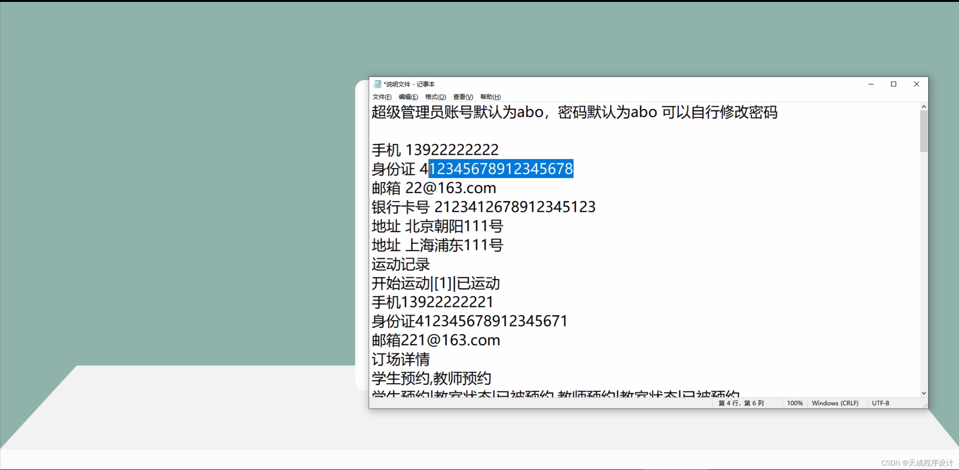Click the scrollbar down arrow
This screenshot has width=959, height=470.
pos(924,393)
